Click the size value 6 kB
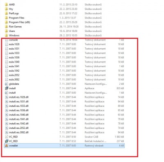The width and height of the screenshot is (164, 162). (121, 146)
